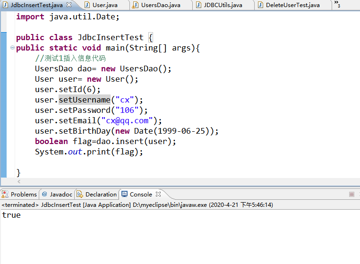Click the console output text true

(x=11, y=215)
